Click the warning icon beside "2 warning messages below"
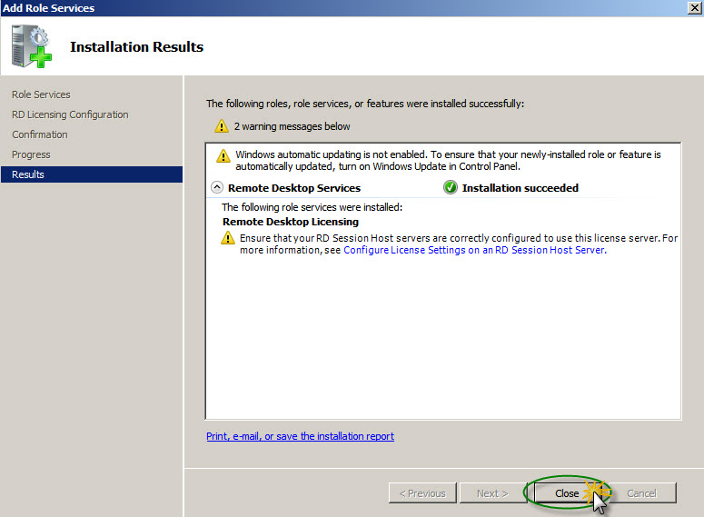This screenshot has width=704, height=517. (222, 126)
